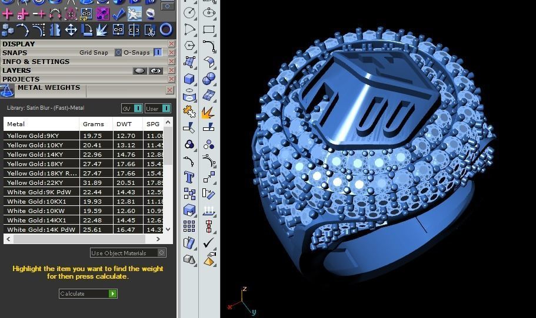
Task: Close the DISPLAY panel with its X
Action: (x=171, y=44)
